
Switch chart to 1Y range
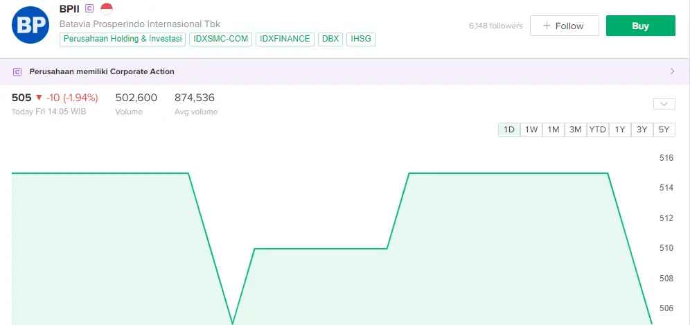click(x=619, y=130)
